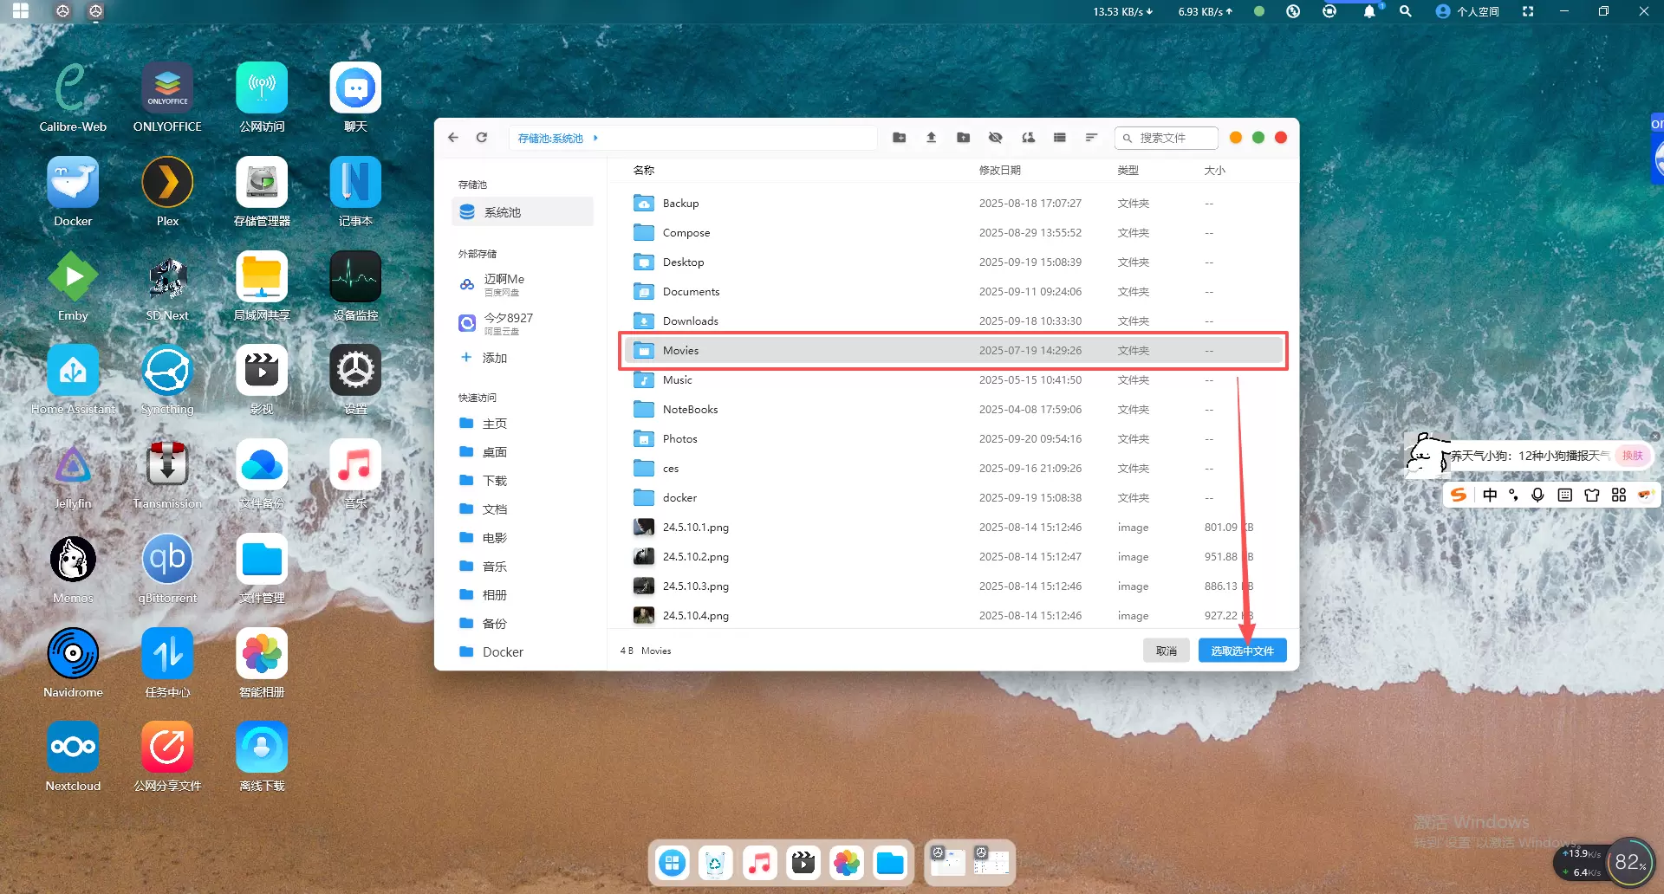Go back with the left arrow icon

click(453, 138)
